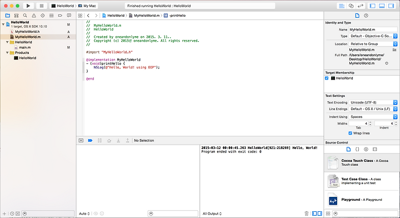Filter navigator by source control status

[18, 214]
